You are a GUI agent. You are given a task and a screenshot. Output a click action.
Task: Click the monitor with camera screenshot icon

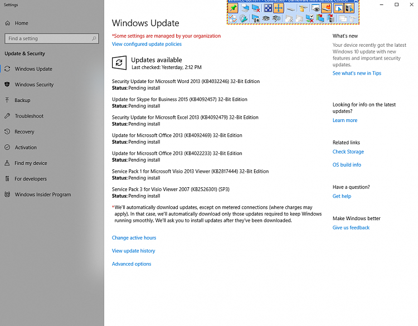(x=256, y=18)
